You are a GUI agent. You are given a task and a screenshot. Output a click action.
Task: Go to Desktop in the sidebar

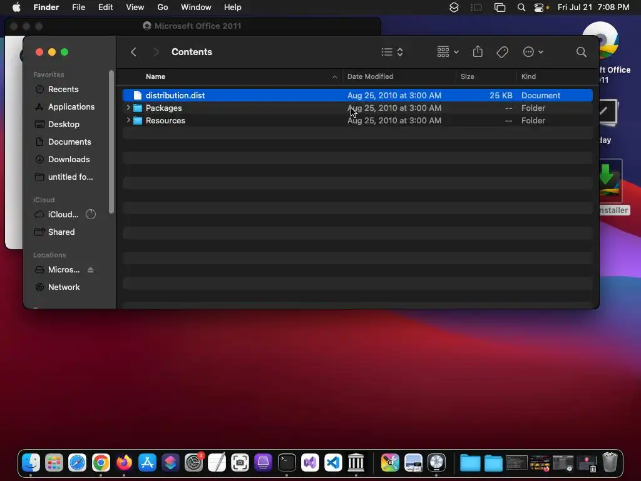[63, 125]
